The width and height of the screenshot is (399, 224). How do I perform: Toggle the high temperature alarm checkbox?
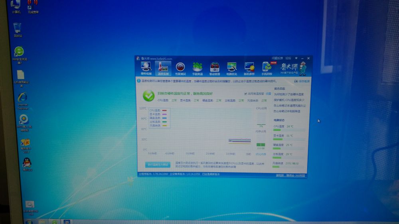245,94
